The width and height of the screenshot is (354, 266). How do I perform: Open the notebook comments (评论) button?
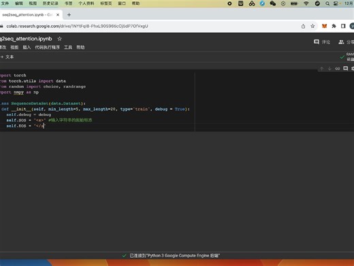pyautogui.click(x=322, y=42)
